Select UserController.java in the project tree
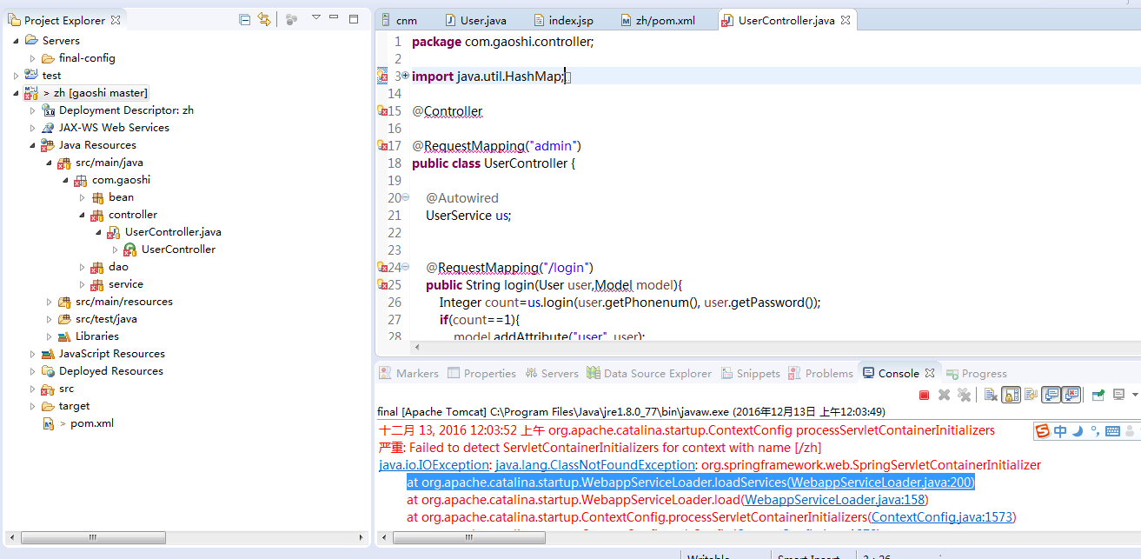Image resolution: width=1141 pixels, height=559 pixels. tap(173, 232)
